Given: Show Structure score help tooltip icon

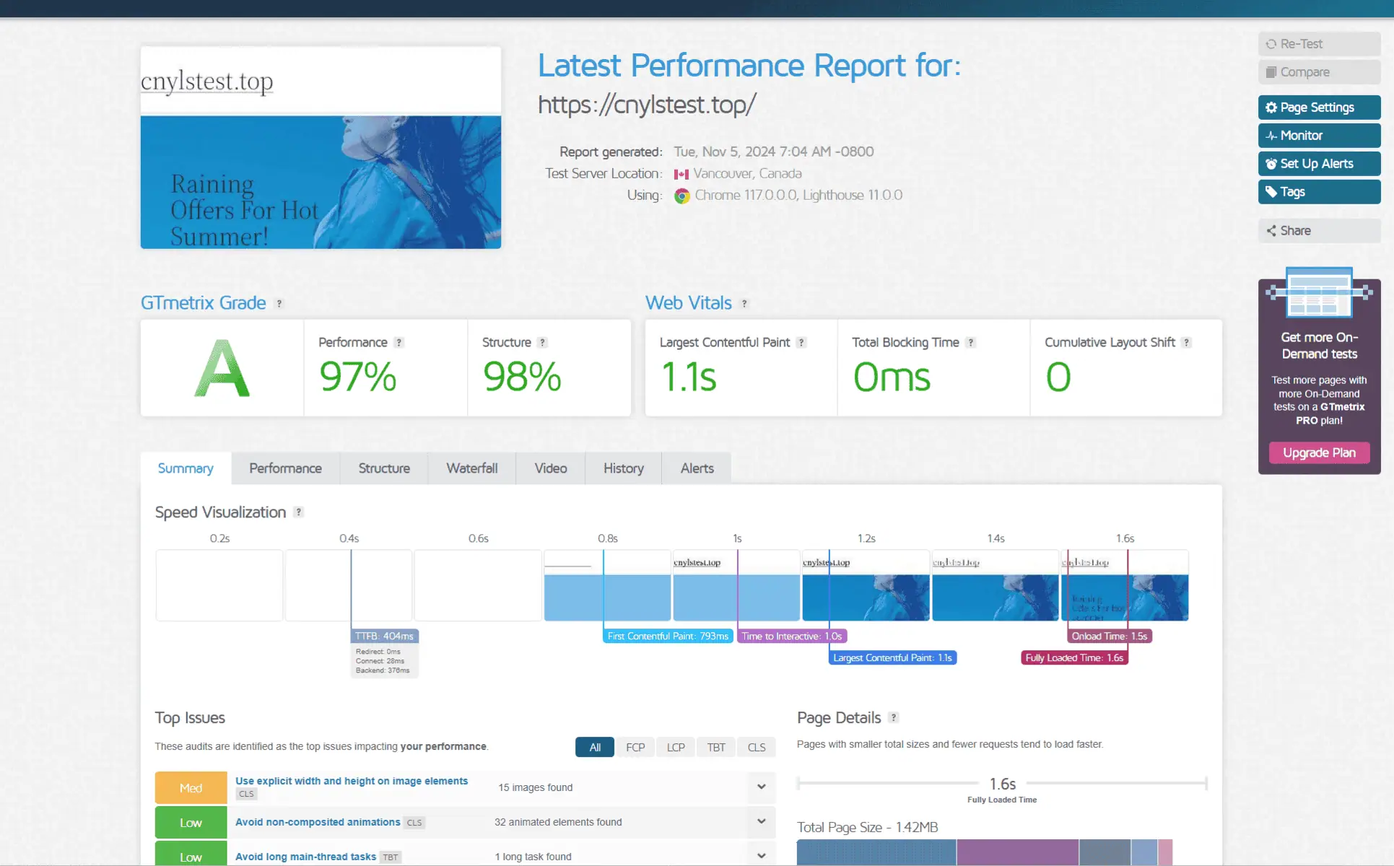Looking at the screenshot, I should [x=542, y=343].
